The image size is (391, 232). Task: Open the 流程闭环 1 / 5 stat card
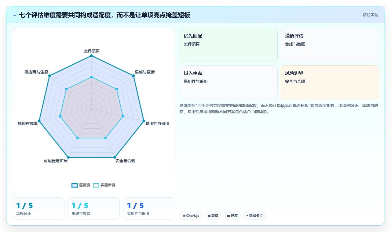[x=38, y=209]
